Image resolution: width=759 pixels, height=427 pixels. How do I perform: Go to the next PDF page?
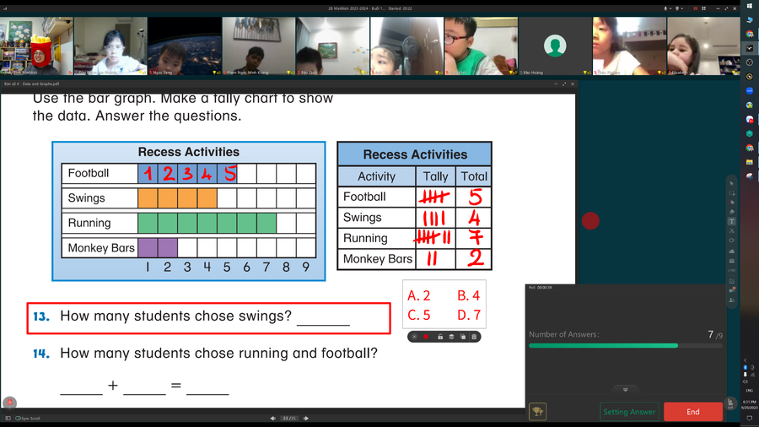[306, 418]
